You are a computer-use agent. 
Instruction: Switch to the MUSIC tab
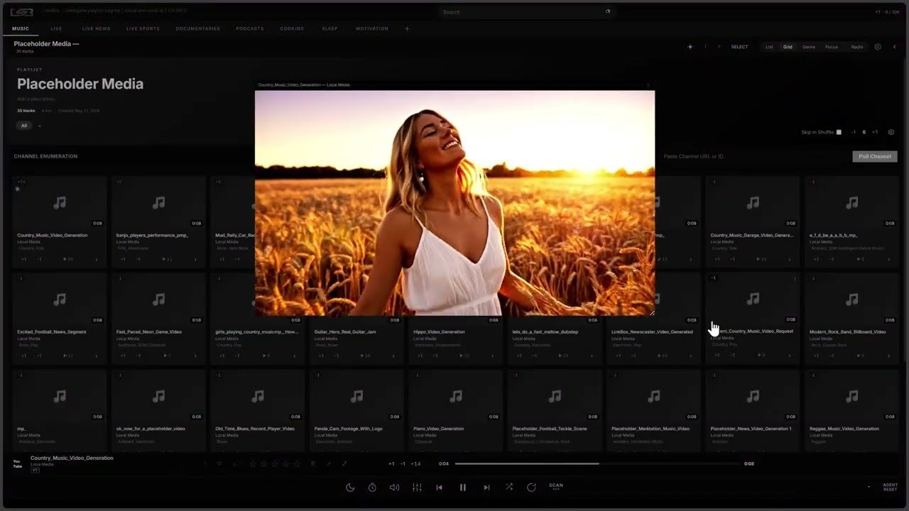coord(21,29)
